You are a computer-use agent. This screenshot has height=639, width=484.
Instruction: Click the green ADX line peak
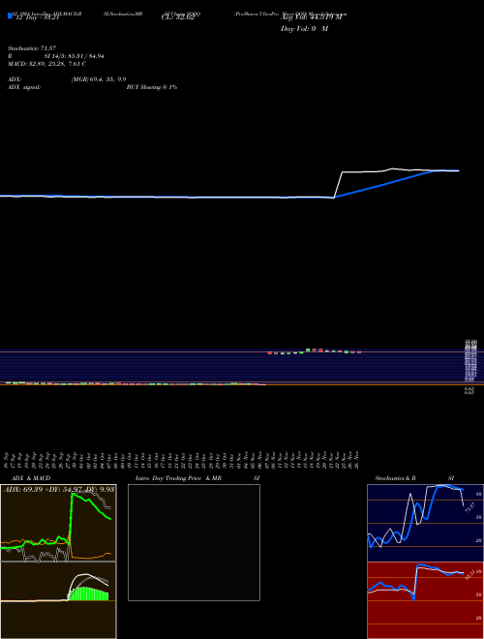74,495
